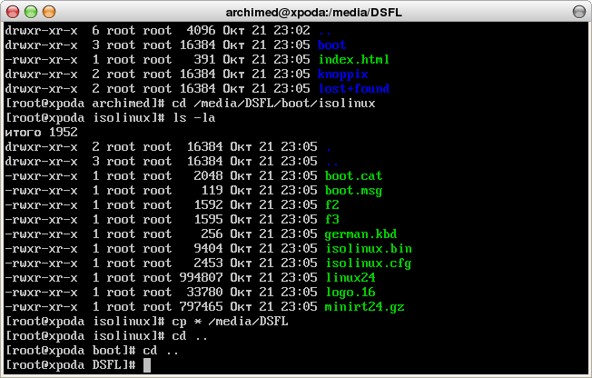This screenshot has width=592, height=378.
Task: Click the 'logo.16' file name
Action: pos(350,293)
